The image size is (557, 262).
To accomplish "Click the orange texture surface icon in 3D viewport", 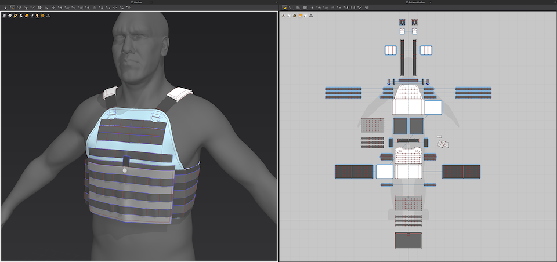I will (43, 16).
